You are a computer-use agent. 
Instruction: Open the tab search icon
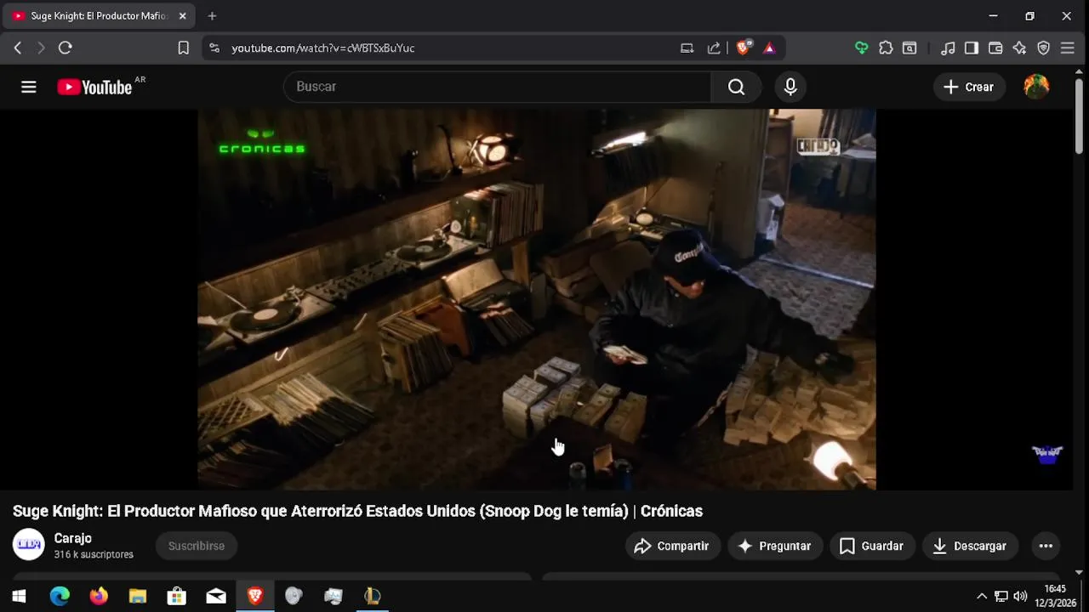pyautogui.click(x=909, y=48)
